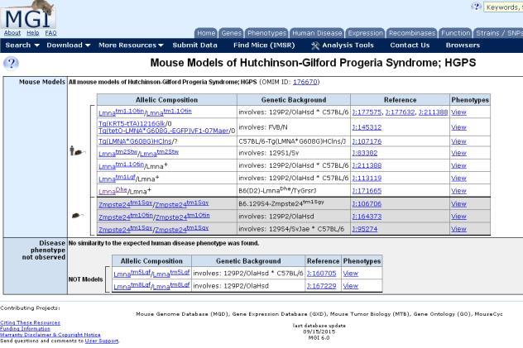Click the mouse-only model icon
Viewport: 523px width, 348px height.
tap(77, 216)
